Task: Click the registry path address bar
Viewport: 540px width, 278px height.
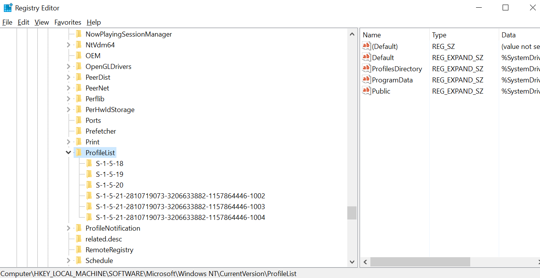Action: tap(148, 274)
